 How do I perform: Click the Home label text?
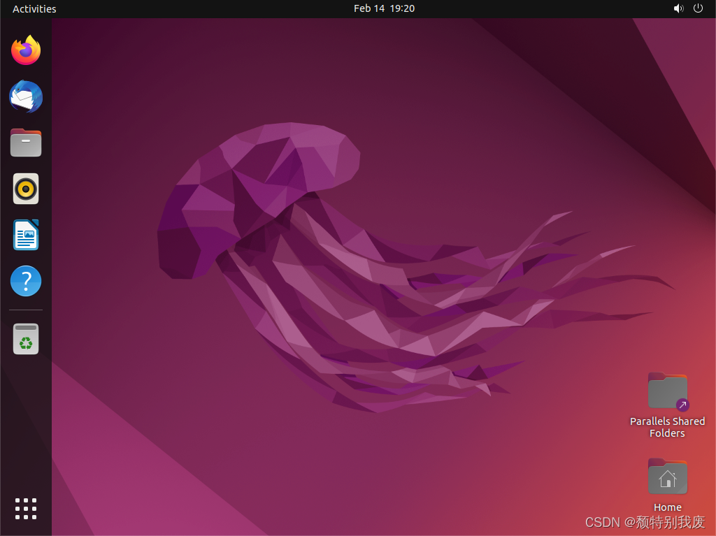tap(668, 507)
